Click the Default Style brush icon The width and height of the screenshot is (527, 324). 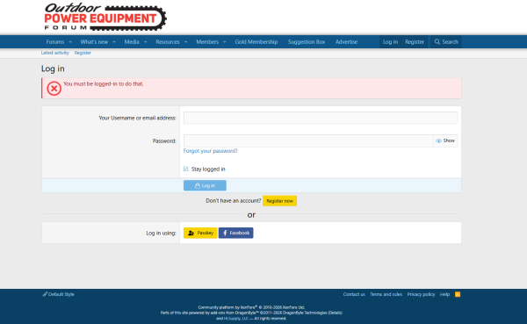click(x=45, y=294)
